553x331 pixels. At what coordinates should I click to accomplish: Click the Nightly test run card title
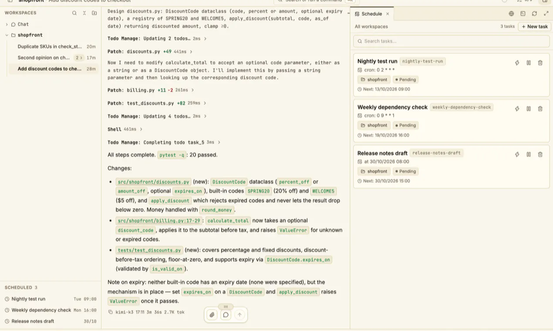tap(377, 61)
